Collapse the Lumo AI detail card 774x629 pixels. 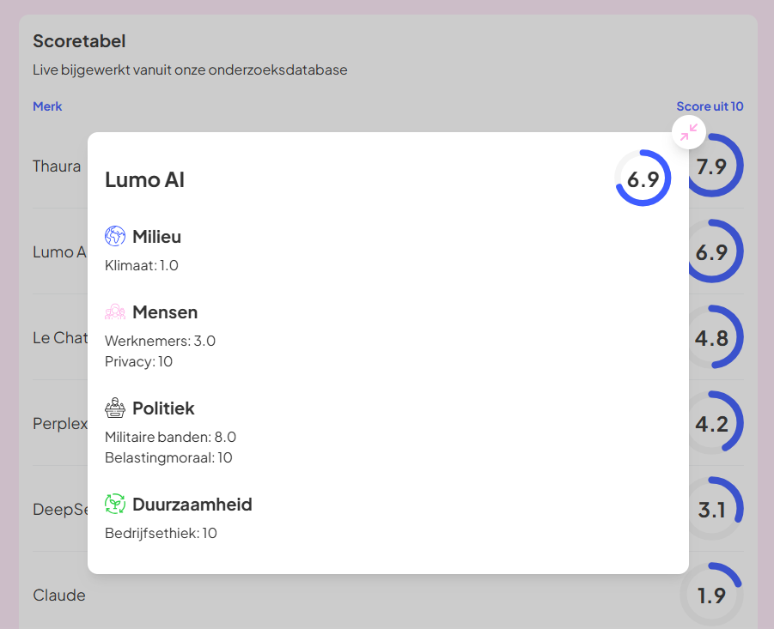689,132
